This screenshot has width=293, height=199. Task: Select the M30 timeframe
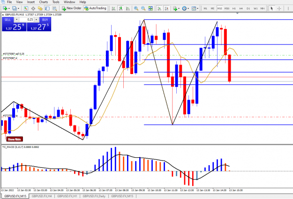tap(226, 8)
